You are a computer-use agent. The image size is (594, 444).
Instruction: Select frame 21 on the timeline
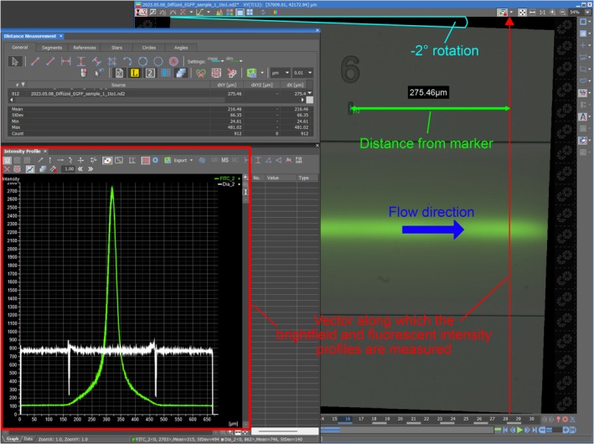pyautogui.click(x=413, y=419)
